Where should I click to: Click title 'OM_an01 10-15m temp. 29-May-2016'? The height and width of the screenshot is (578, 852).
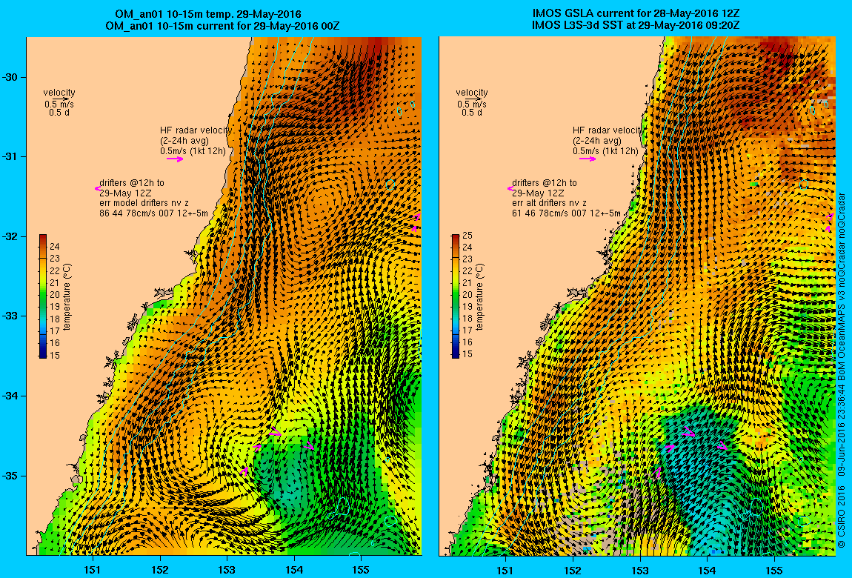(207, 14)
